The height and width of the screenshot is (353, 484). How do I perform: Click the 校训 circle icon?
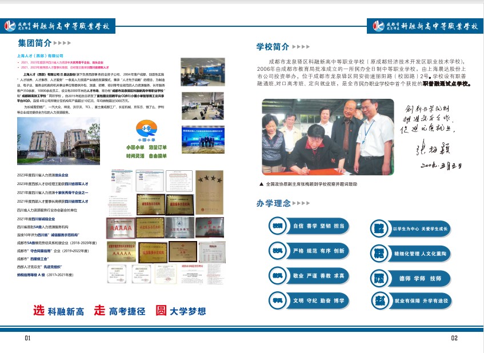point(278,226)
